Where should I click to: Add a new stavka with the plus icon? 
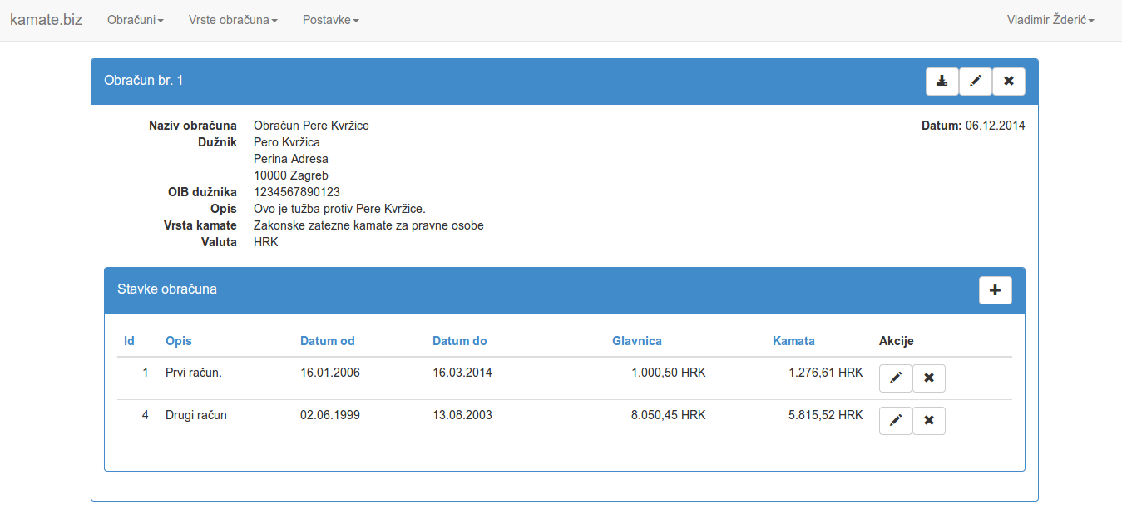pyautogui.click(x=996, y=290)
